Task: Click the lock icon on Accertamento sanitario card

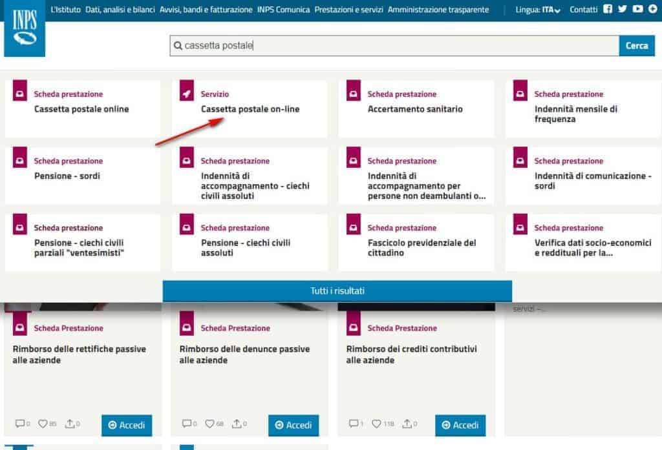Action: (x=353, y=92)
